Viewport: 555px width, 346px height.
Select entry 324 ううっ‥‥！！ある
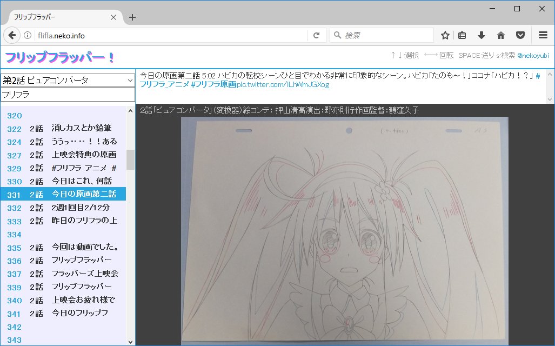click(x=63, y=142)
